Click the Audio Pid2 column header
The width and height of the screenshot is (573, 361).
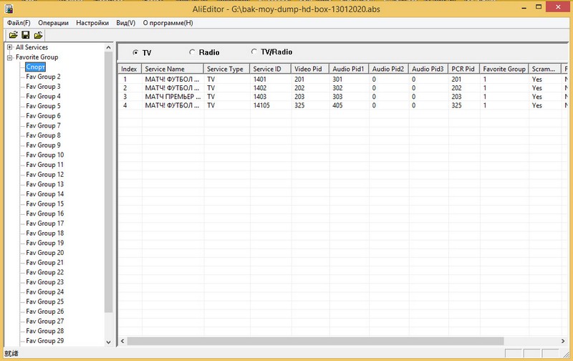point(388,69)
